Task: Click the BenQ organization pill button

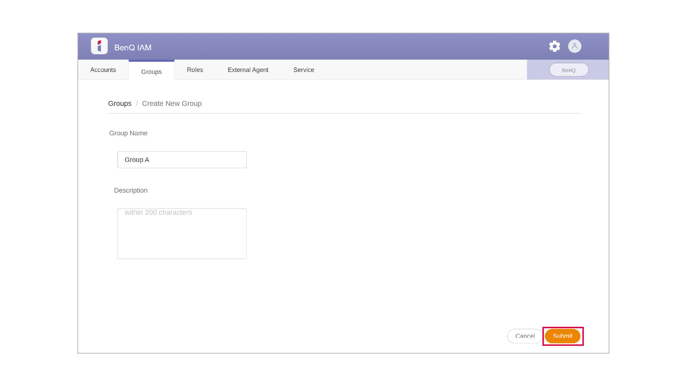Action: [569, 70]
